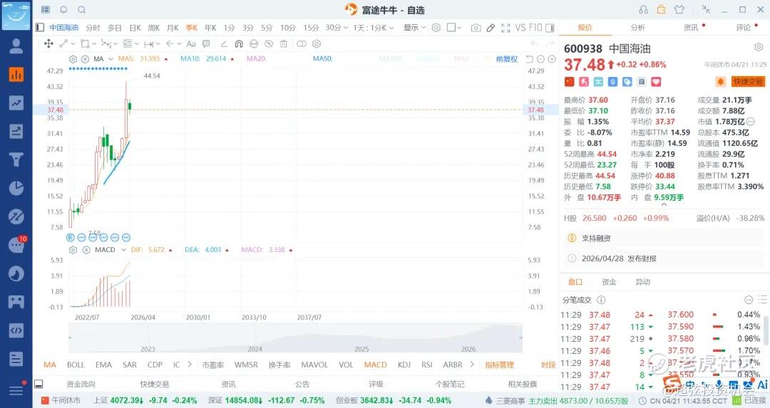Click the first E event marker below chart
The width and height of the screenshot is (770, 408).
coord(70,237)
